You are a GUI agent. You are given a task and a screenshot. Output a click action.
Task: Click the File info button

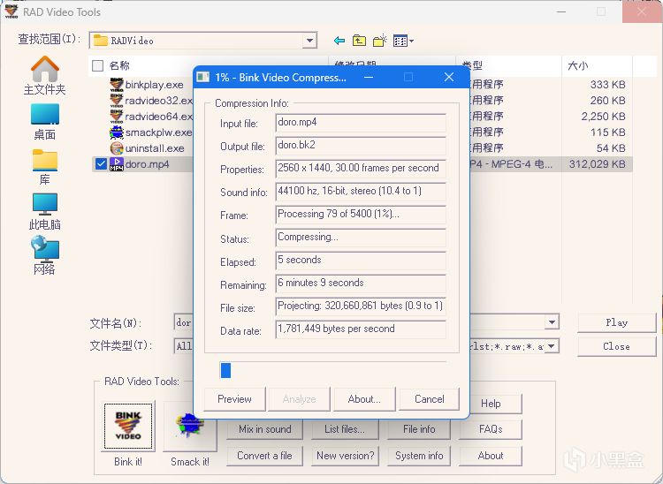(419, 429)
